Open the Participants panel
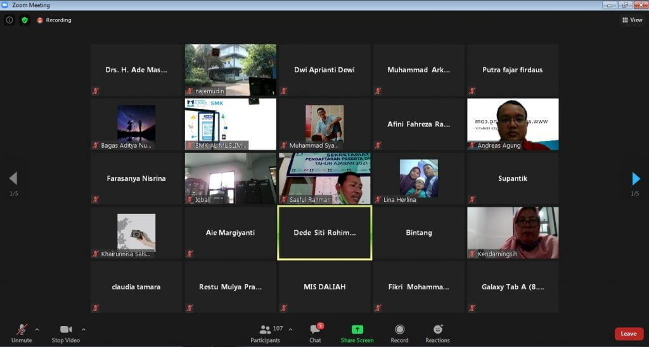Viewport: 649px width, 347px height. click(x=266, y=333)
